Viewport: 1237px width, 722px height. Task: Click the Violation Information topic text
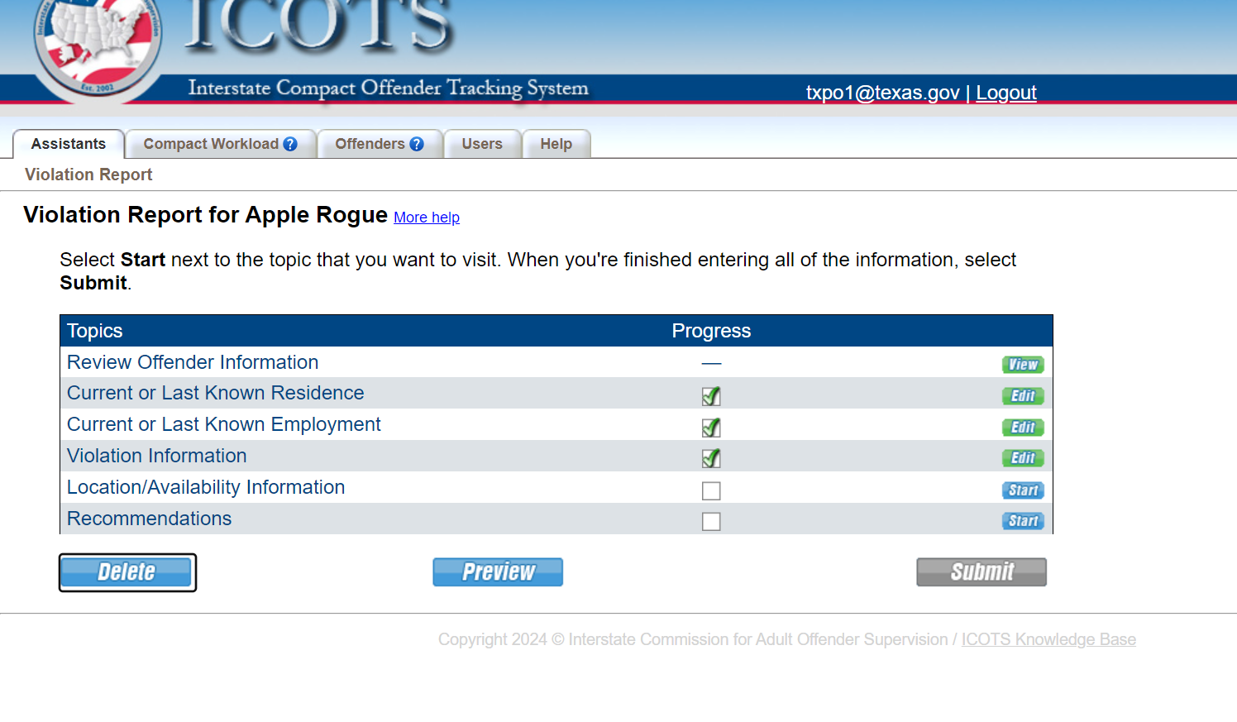pos(157,456)
